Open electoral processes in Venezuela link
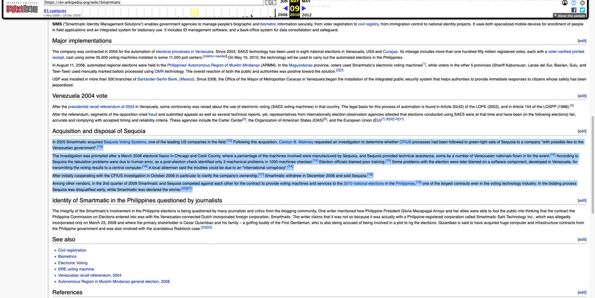 pos(184,51)
